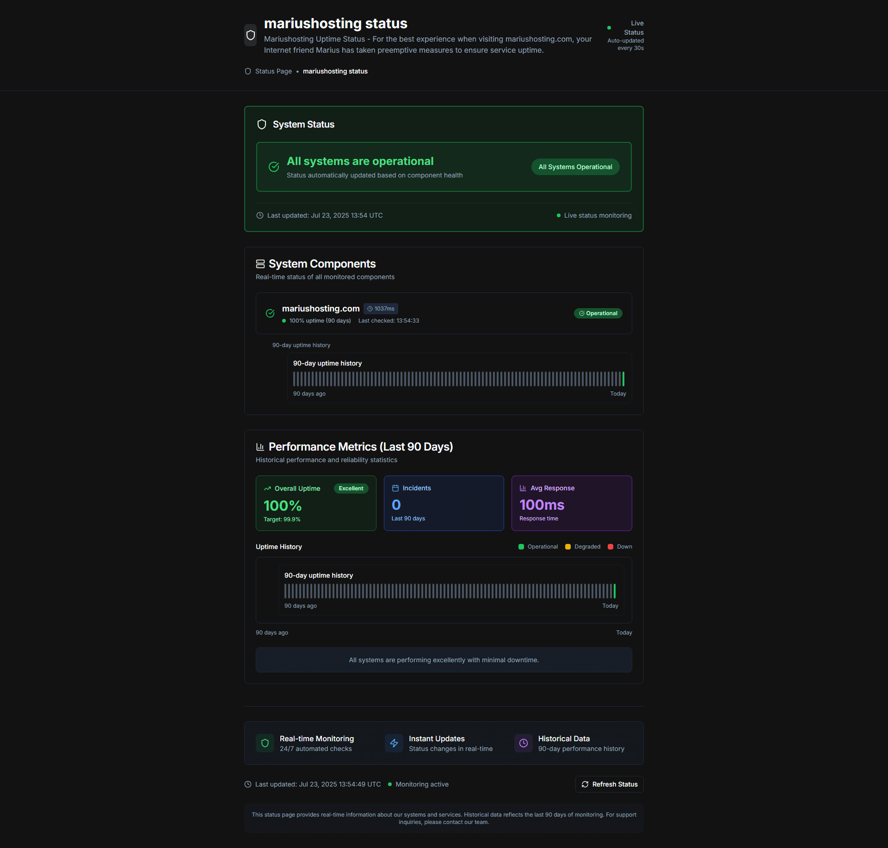Click the 100ms average response value
This screenshot has height=848, width=888.
(x=542, y=505)
